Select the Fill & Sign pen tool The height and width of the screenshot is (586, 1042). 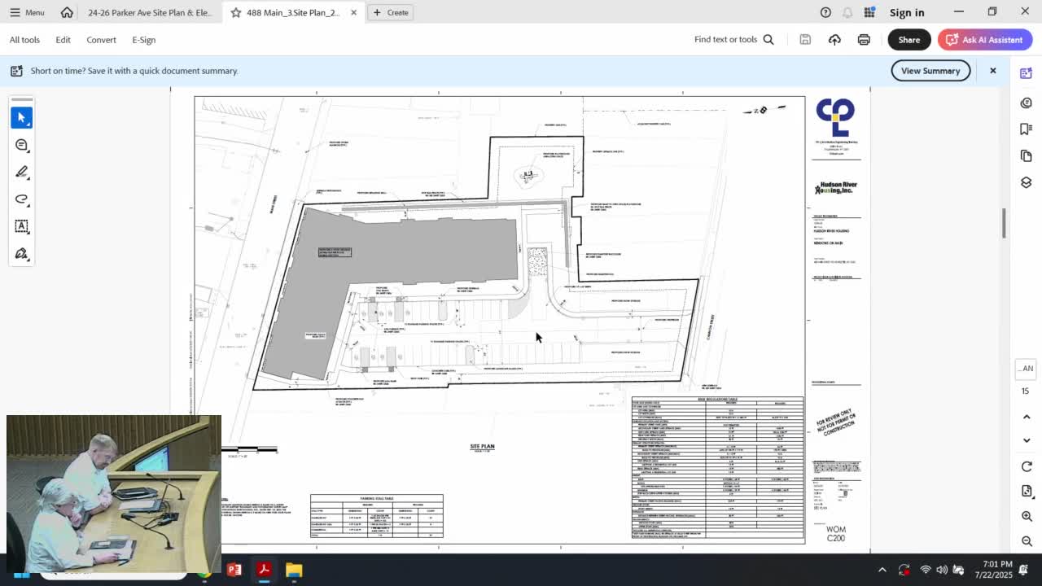click(22, 253)
